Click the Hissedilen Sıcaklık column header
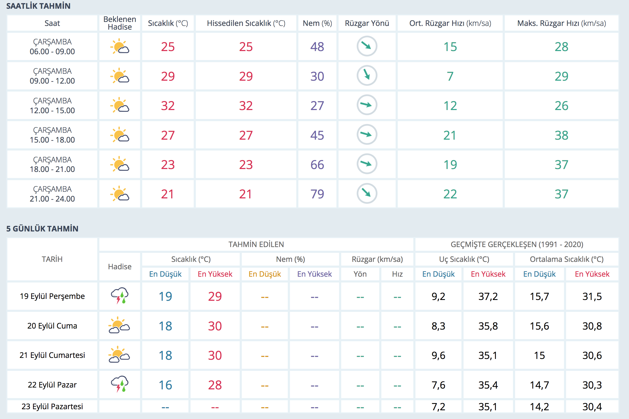This screenshot has width=629, height=419. tap(246, 23)
